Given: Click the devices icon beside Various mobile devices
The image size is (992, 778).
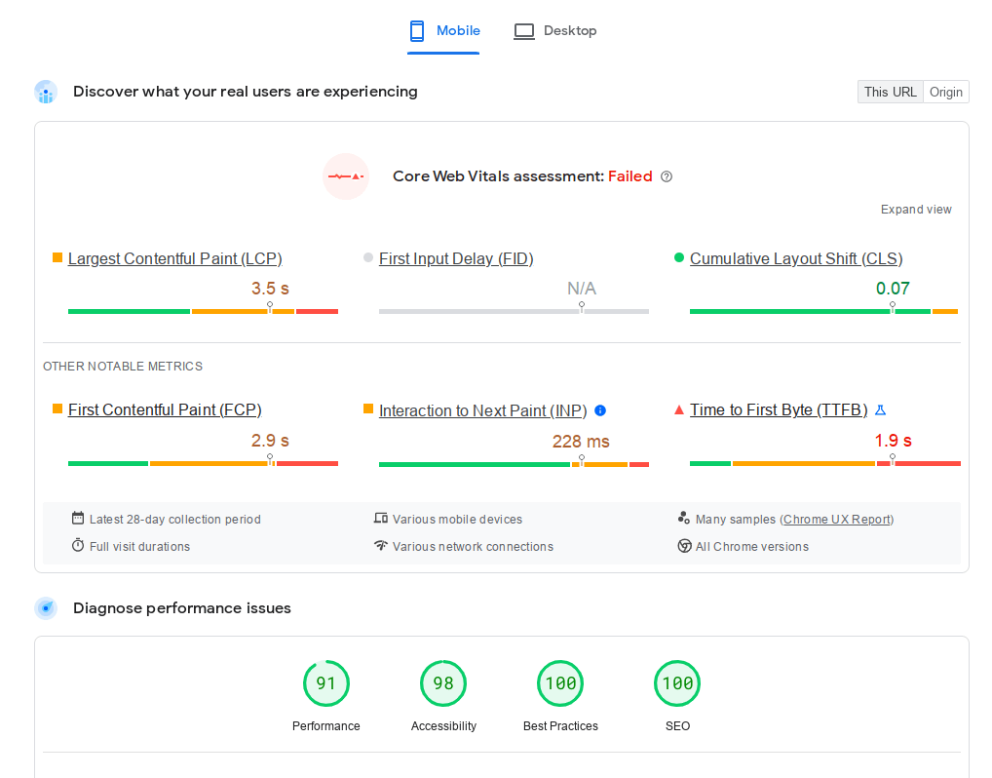Looking at the screenshot, I should click(381, 519).
